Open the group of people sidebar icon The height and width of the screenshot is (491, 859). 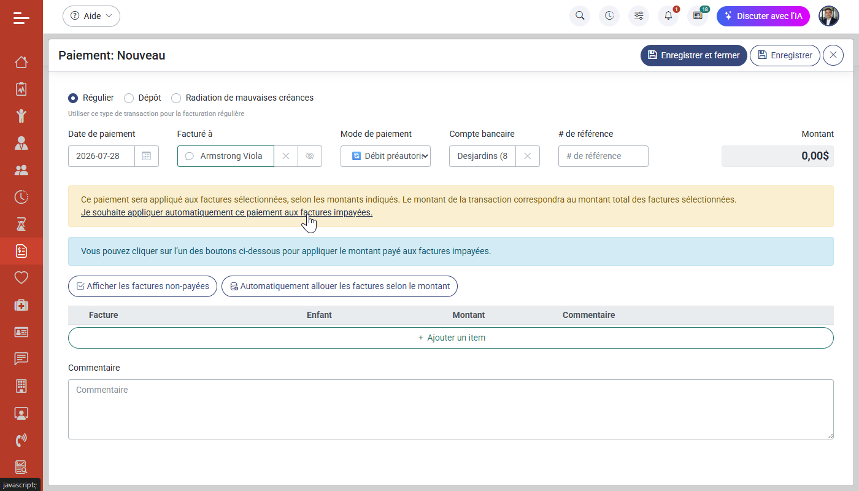point(21,170)
